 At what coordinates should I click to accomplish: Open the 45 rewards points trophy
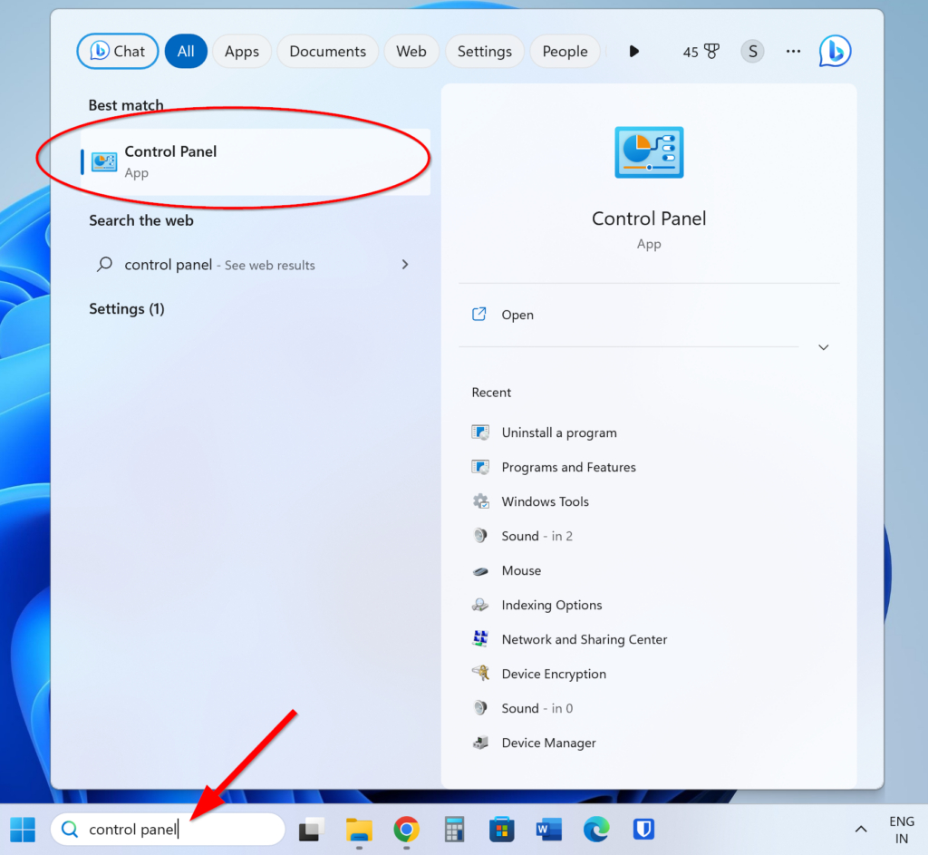click(x=701, y=52)
